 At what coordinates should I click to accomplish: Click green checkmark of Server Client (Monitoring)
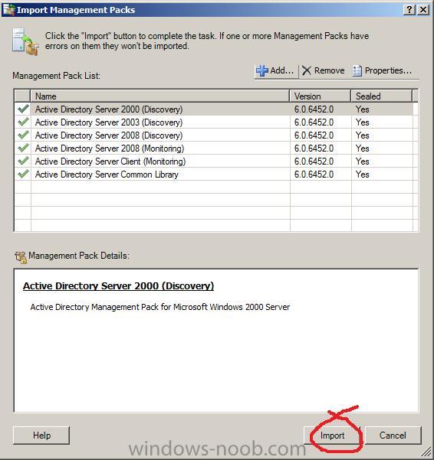(x=23, y=161)
